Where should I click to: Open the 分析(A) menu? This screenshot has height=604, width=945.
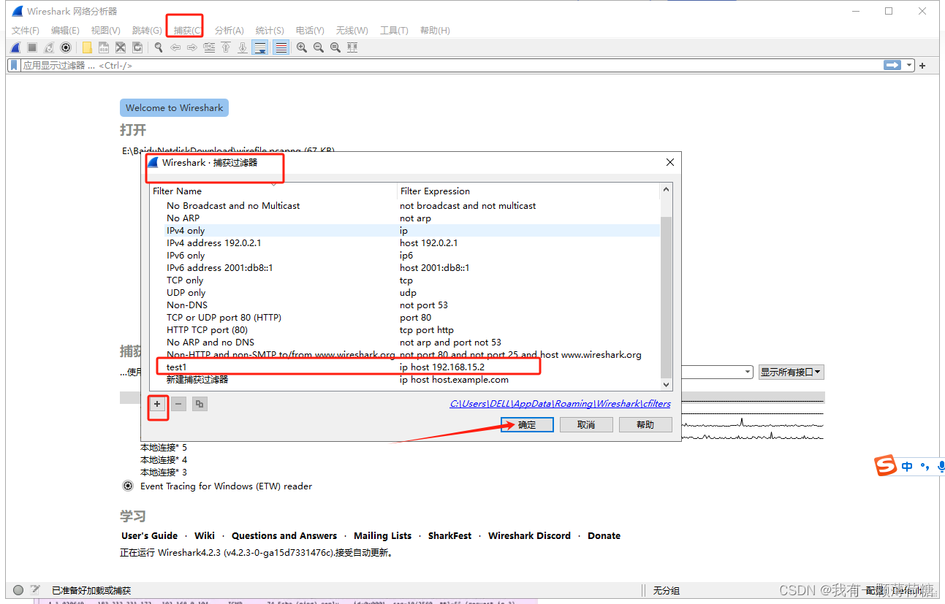click(229, 30)
